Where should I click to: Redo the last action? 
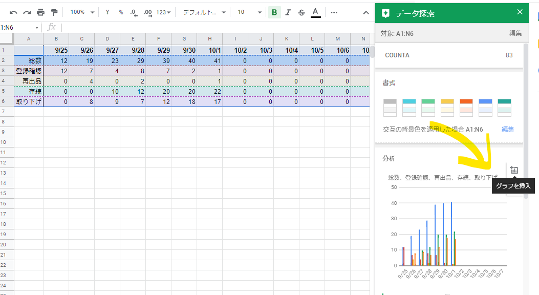(27, 12)
